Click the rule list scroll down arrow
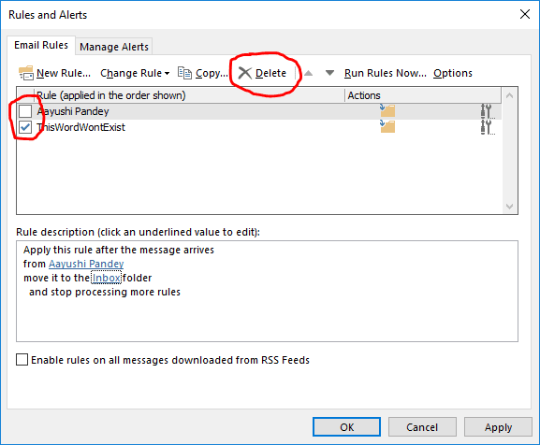540x445 pixels. (510, 207)
